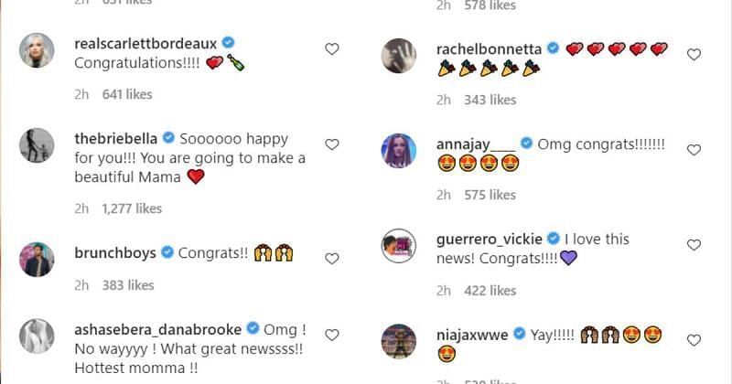Open realscarlettbordeaux profile picture
Screen dimensions: 732x384
pyautogui.click(x=38, y=52)
